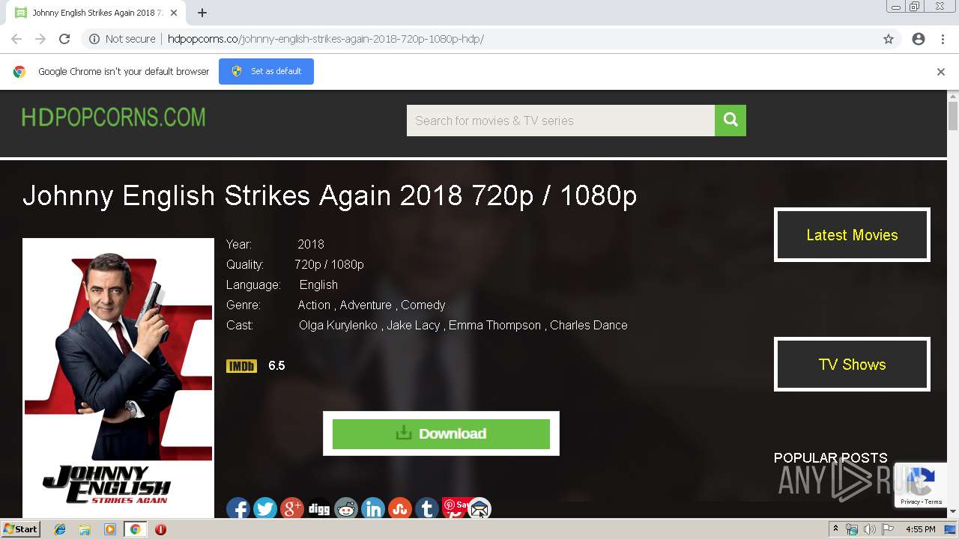Share via the Google Plus icon

tap(292, 509)
